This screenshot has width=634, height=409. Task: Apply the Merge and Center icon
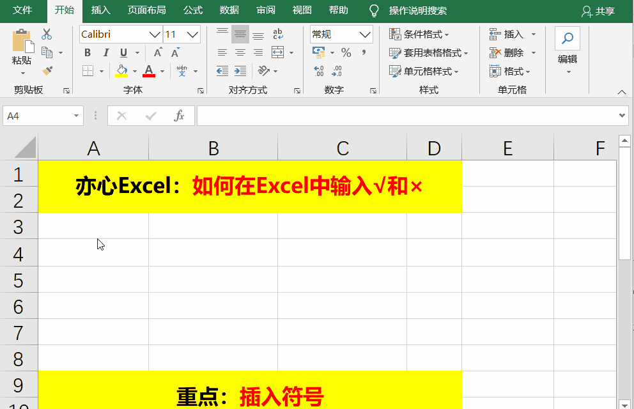[277, 52]
